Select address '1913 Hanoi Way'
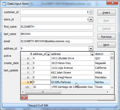 tap(72, 63)
